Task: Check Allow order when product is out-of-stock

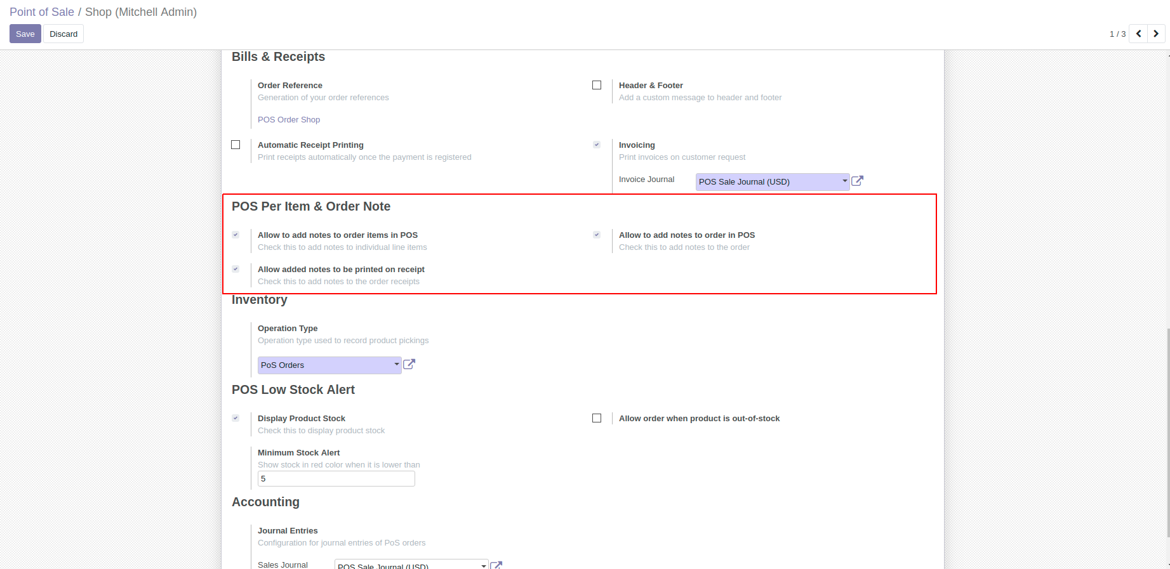Action: tap(597, 418)
